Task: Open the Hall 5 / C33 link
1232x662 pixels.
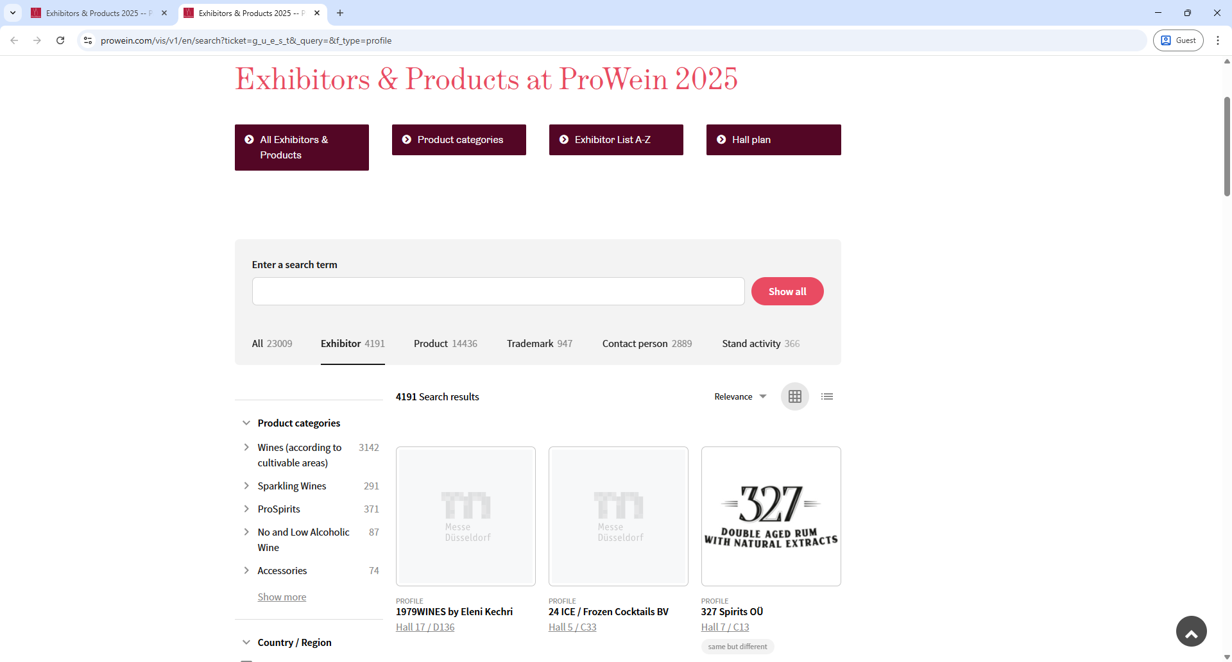Action: tap(572, 627)
